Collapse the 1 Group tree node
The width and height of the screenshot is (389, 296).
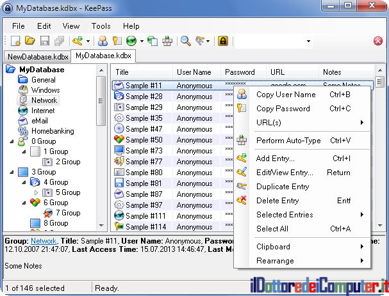24,152
